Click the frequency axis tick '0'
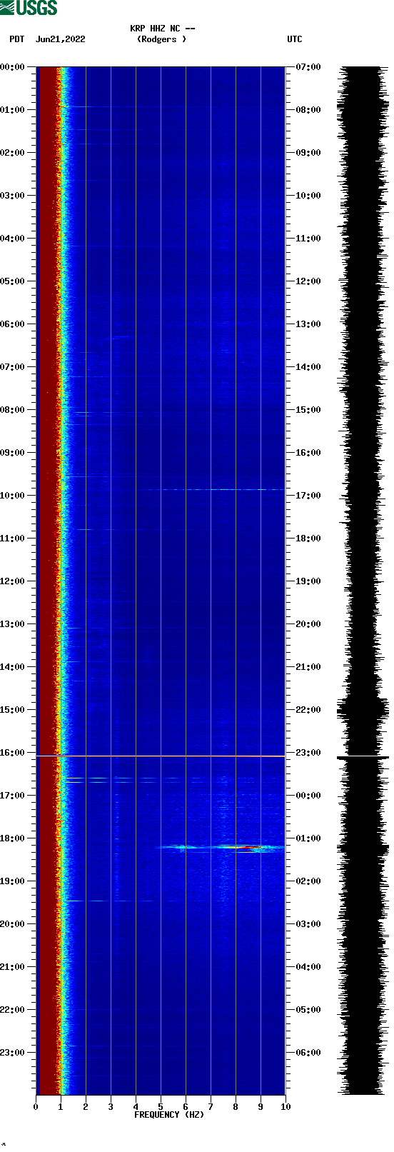Screen dimensions: 394x1152 pyautogui.click(x=36, y=1106)
